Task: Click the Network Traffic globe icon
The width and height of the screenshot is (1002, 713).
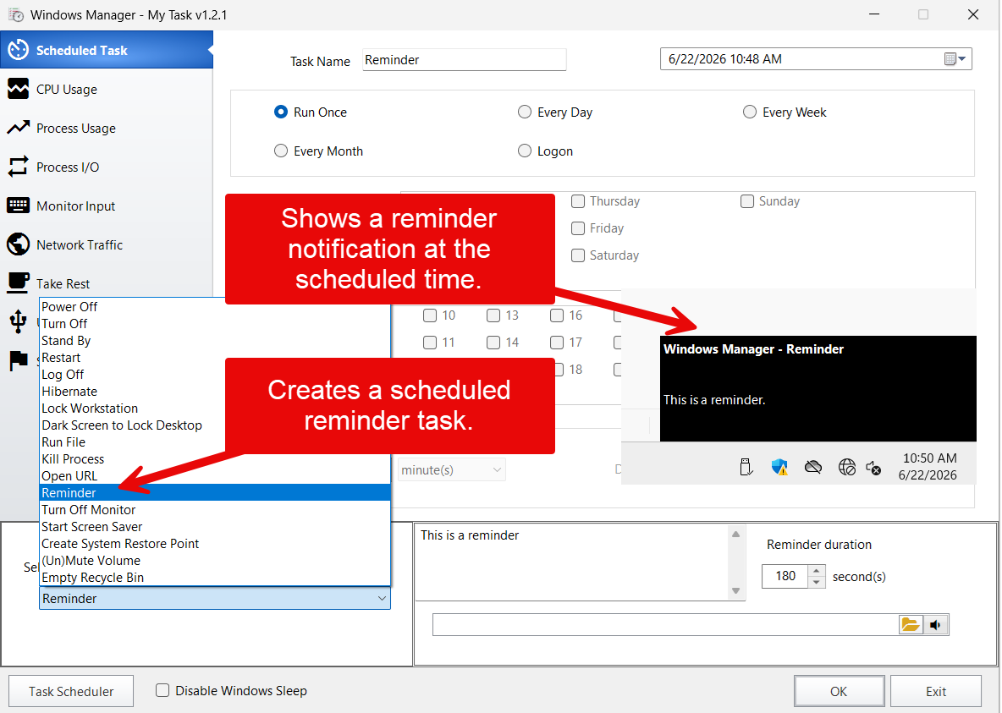Action: [18, 244]
